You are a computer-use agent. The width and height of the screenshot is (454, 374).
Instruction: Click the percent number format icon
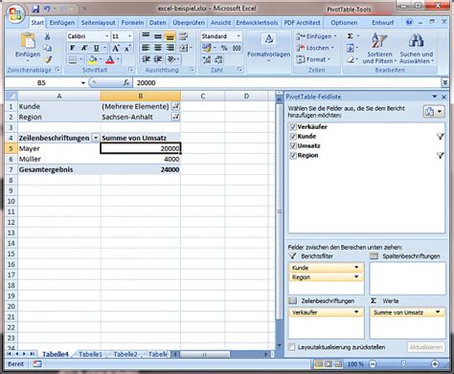pos(224,48)
